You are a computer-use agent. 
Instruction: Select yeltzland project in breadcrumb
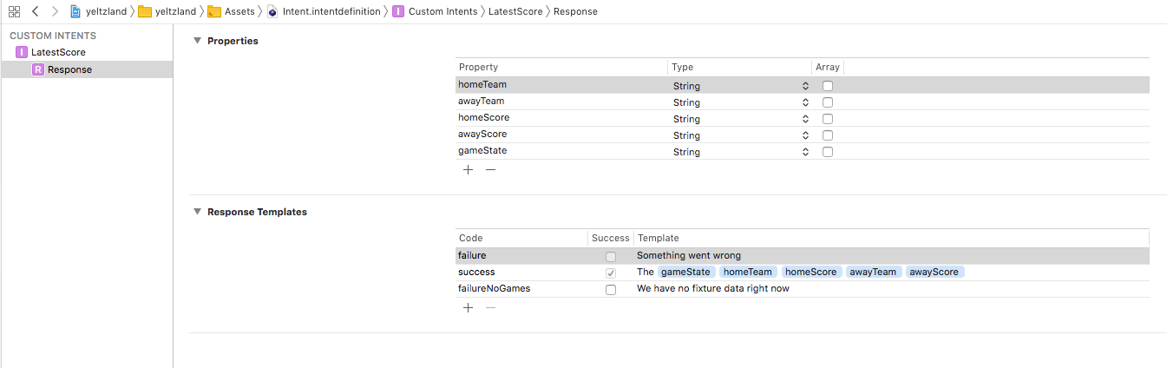[x=106, y=11]
